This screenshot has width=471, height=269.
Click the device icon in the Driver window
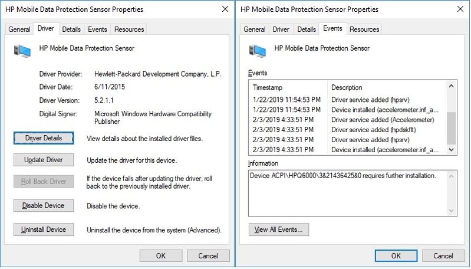pos(22,51)
